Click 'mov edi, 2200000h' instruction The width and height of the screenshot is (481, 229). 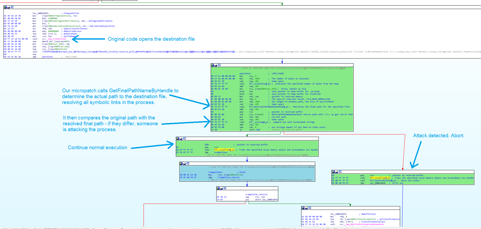coord(45,18)
